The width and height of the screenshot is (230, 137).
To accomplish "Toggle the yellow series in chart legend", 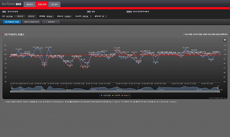I will click(x=116, y=96).
